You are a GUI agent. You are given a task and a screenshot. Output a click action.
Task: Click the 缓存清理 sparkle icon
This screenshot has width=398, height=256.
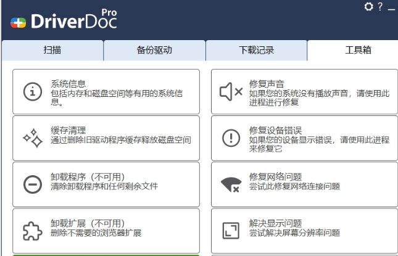tap(33, 138)
